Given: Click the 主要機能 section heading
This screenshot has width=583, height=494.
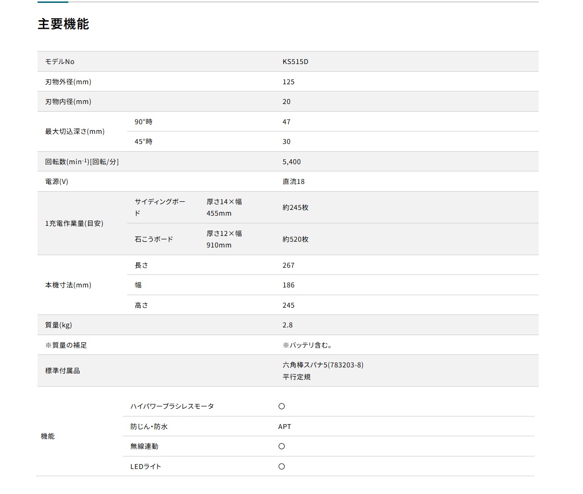Looking at the screenshot, I should tap(63, 24).
